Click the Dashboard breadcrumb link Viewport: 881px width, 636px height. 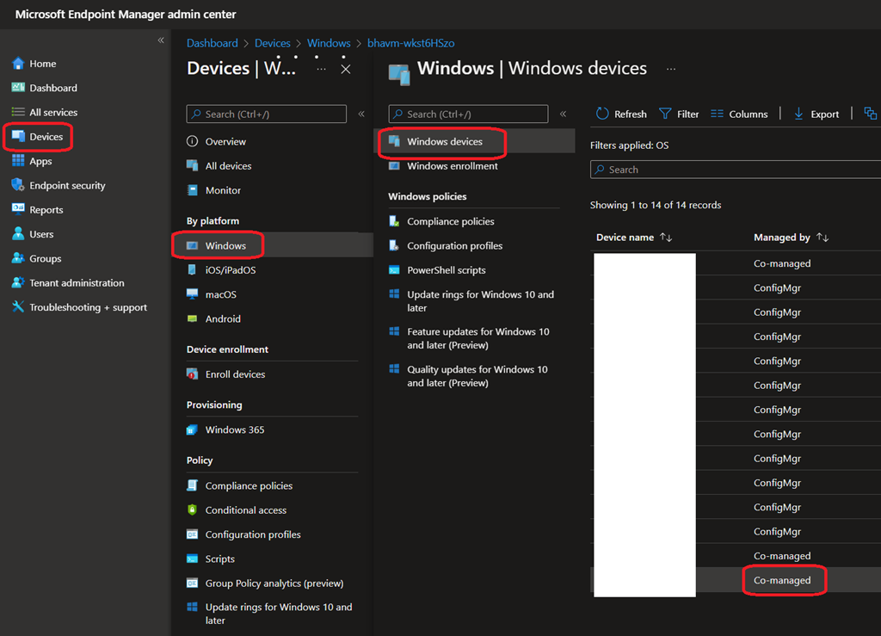pyautogui.click(x=212, y=43)
